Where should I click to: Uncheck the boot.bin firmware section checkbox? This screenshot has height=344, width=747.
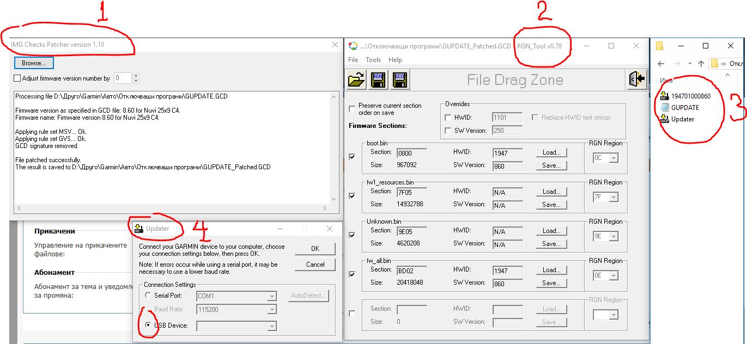pyautogui.click(x=352, y=157)
